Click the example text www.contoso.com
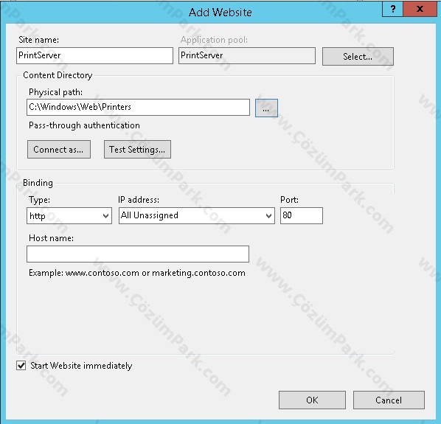The width and height of the screenshot is (441, 424). [103, 273]
